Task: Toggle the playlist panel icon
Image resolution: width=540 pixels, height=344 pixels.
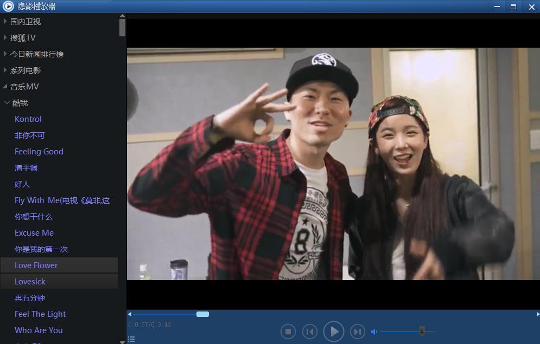Action: pos(131,339)
